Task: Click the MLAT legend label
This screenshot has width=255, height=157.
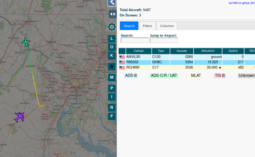Action: point(196,75)
